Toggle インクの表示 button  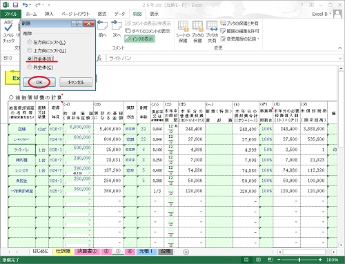tap(139, 39)
